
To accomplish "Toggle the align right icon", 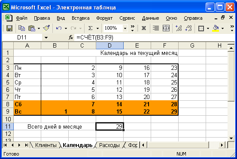I will pyautogui.click(x=156, y=28).
